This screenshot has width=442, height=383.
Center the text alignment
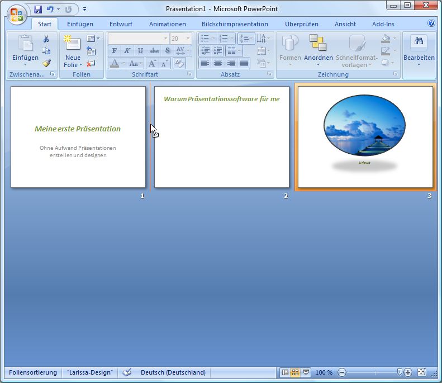point(218,63)
